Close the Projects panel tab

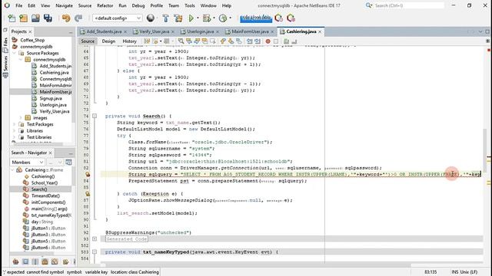(x=31, y=32)
